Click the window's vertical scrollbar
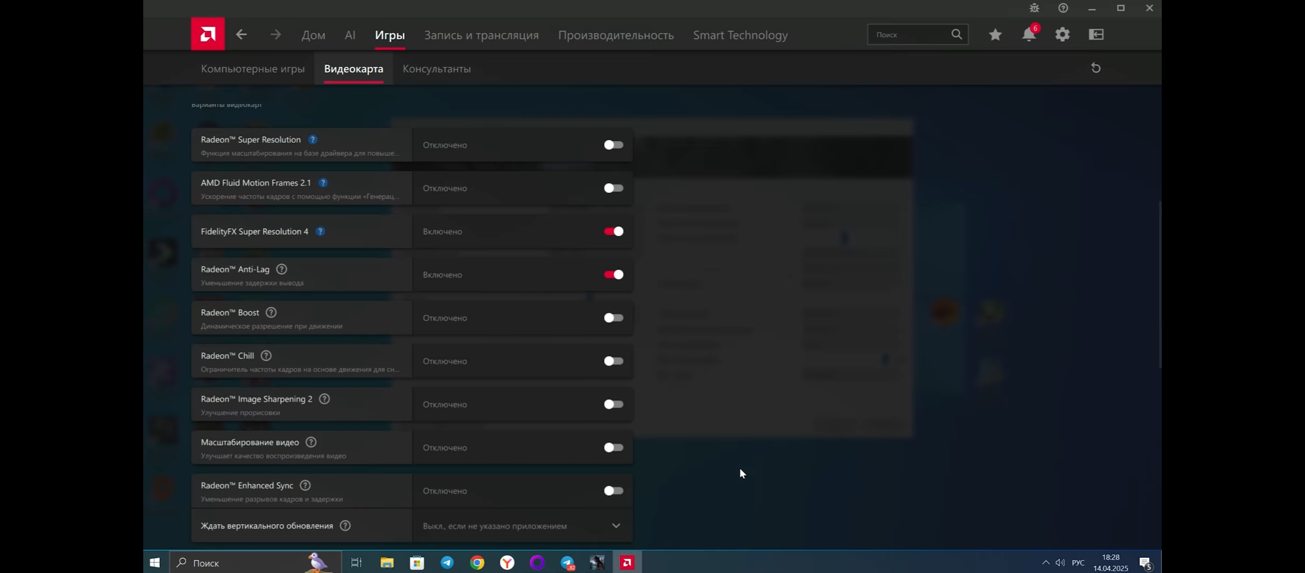The width and height of the screenshot is (1305, 573). pos(1160,285)
